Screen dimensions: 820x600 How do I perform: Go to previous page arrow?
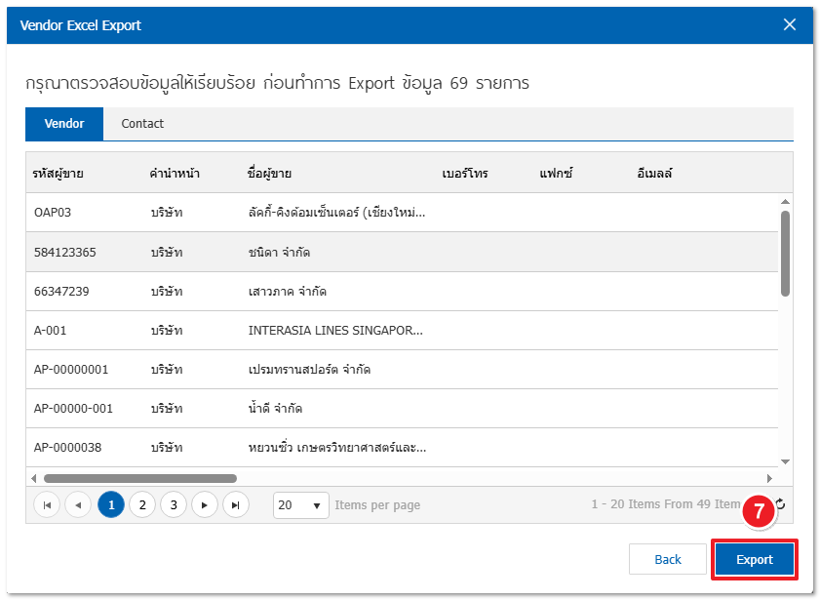point(78,504)
